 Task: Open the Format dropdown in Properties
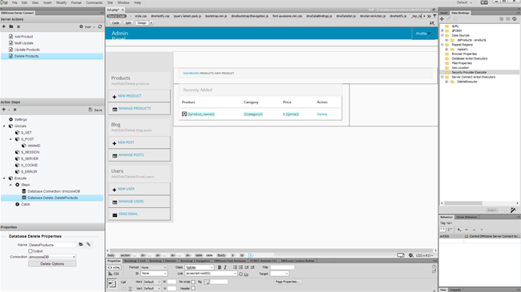[154, 267]
